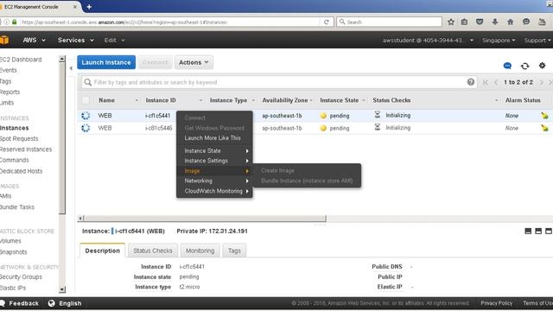Viewport: 553px width, 311px height.
Task: Open the AWS dropdown menu
Action: (x=35, y=41)
